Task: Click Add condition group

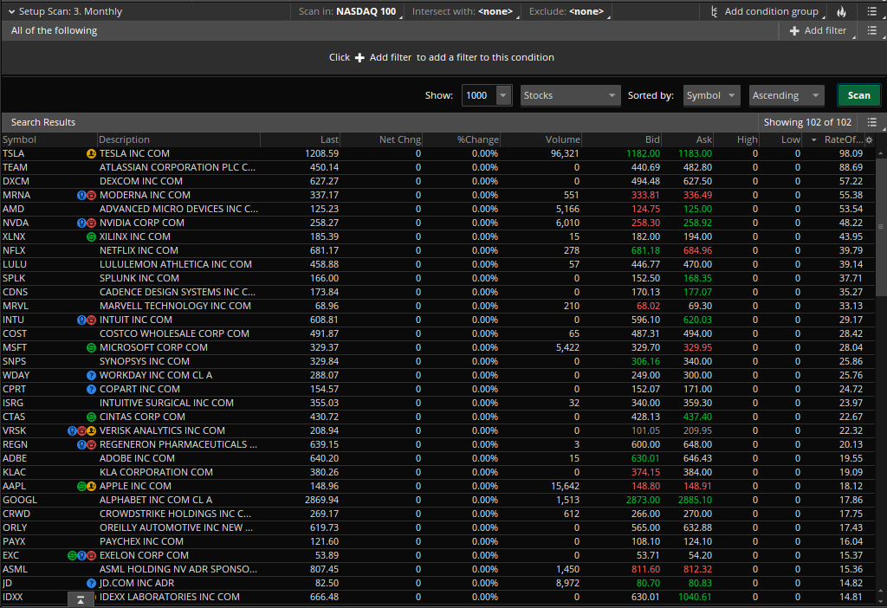Action: [x=763, y=12]
